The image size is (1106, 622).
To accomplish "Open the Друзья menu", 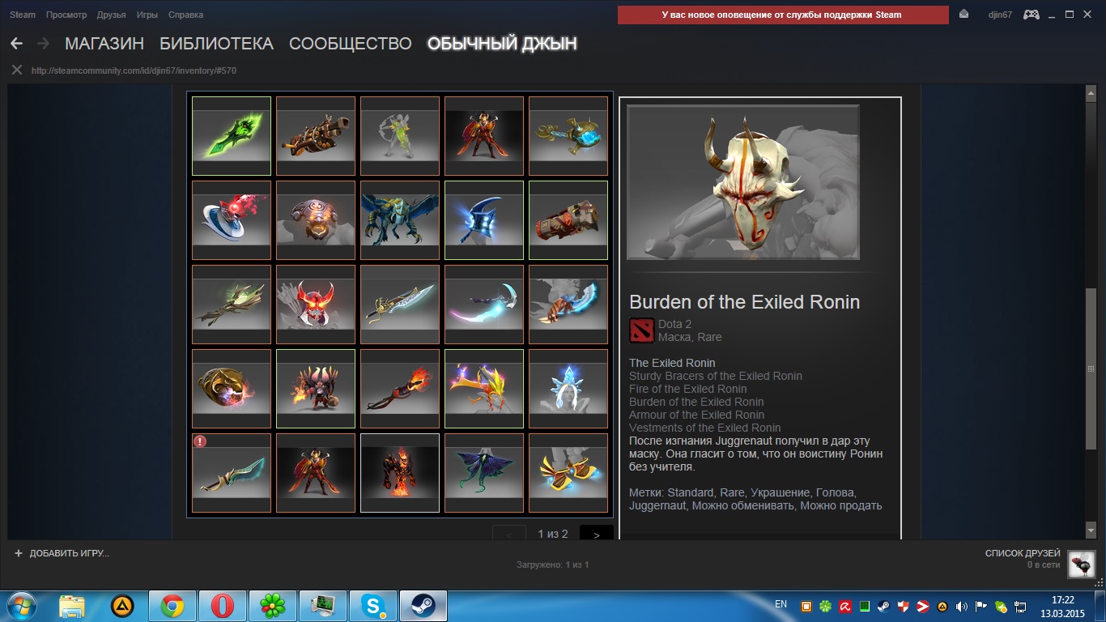I will pos(111,15).
